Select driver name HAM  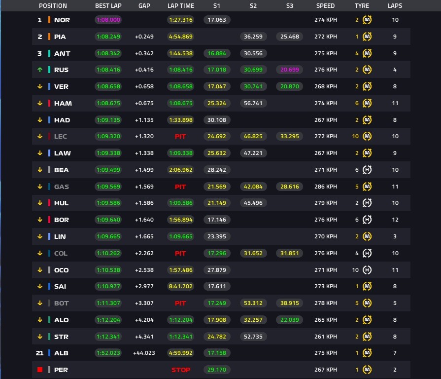click(63, 103)
